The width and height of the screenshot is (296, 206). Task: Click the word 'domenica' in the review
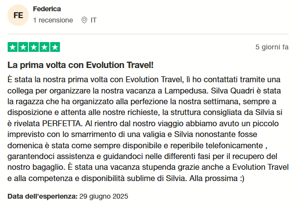tap(23, 145)
